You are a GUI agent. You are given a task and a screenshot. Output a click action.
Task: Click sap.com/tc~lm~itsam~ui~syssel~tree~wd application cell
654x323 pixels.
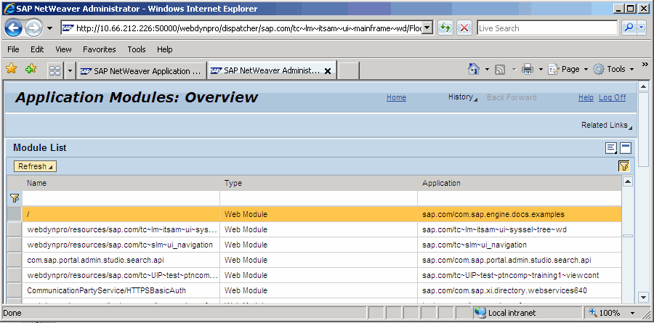520,229
